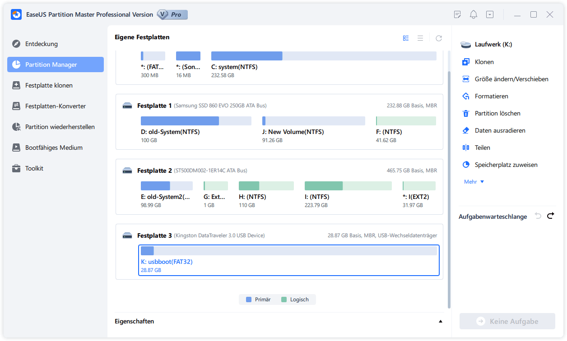The height and width of the screenshot is (341, 567).
Task: Expand the Mehr dropdown
Action: (x=474, y=182)
